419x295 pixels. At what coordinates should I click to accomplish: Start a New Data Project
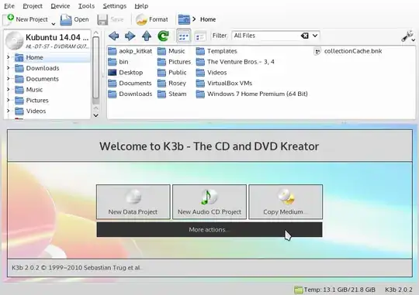click(x=133, y=202)
